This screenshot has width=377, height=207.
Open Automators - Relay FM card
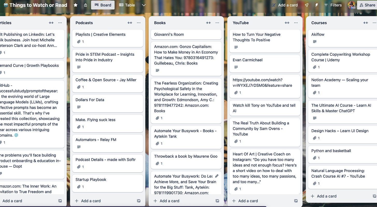[107, 143]
